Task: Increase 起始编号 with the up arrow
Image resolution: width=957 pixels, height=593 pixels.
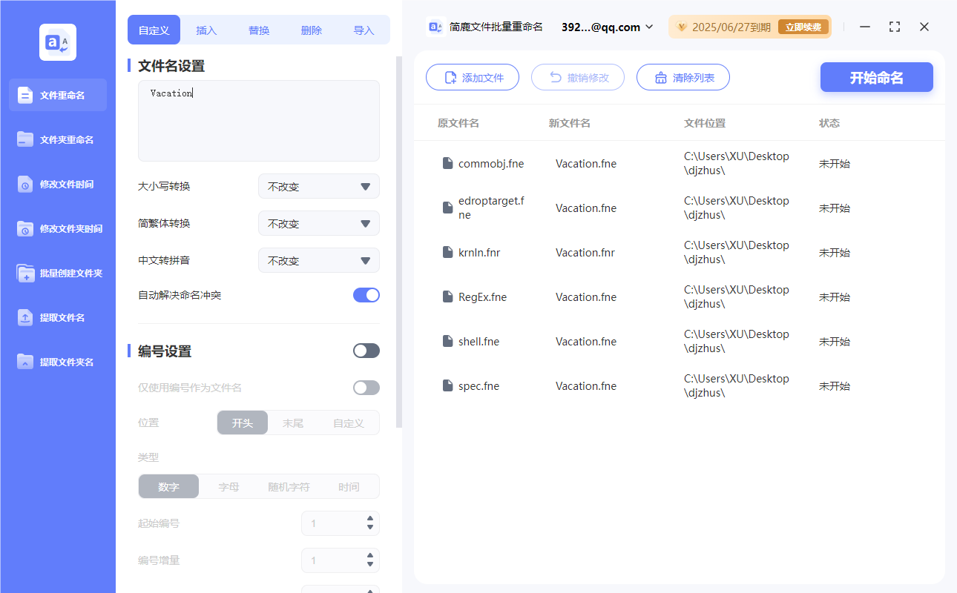Action: 371,519
